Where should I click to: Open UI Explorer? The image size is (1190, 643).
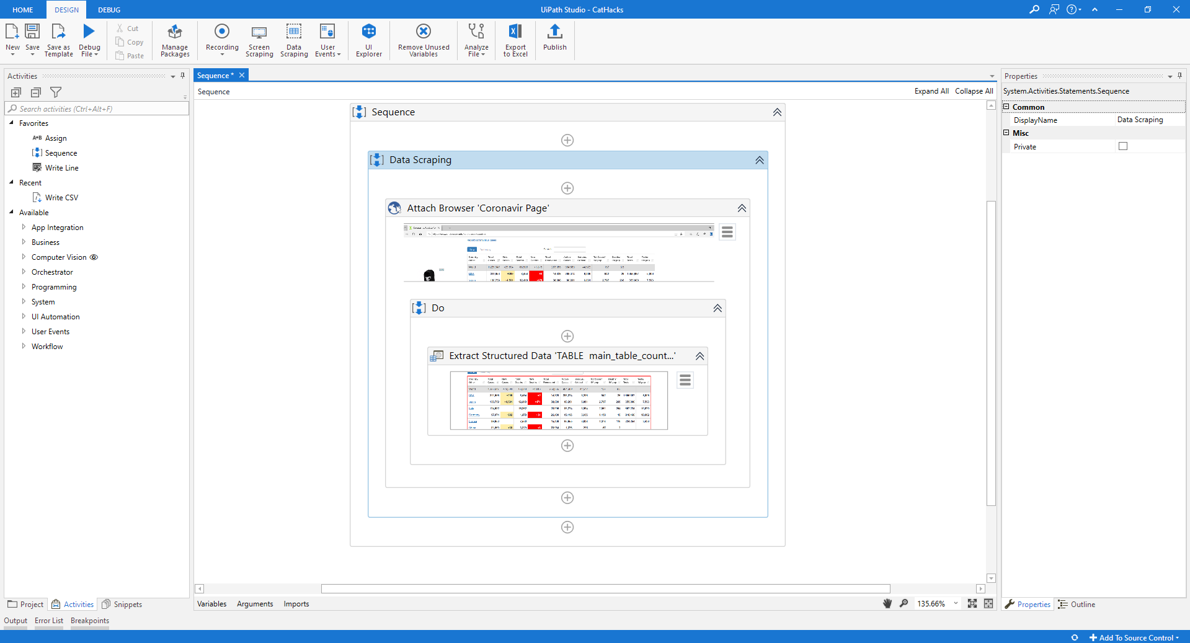369,41
